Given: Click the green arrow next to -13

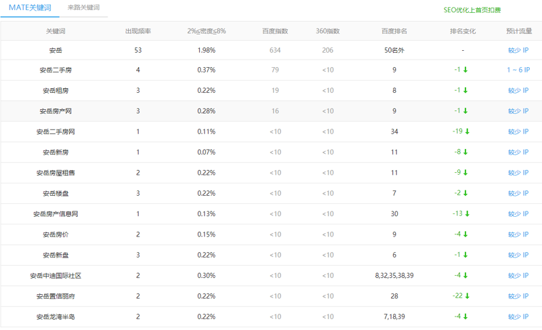Looking at the screenshot, I should (467, 214).
